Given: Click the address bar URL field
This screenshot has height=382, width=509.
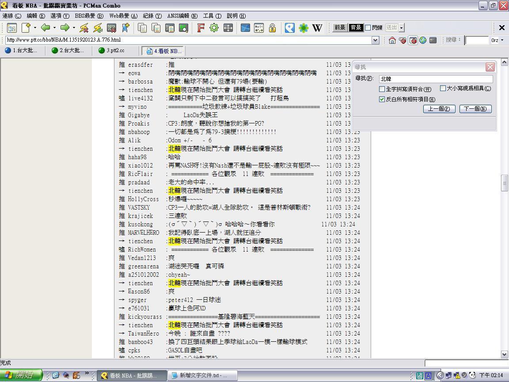Looking at the screenshot, I should (x=189, y=40).
